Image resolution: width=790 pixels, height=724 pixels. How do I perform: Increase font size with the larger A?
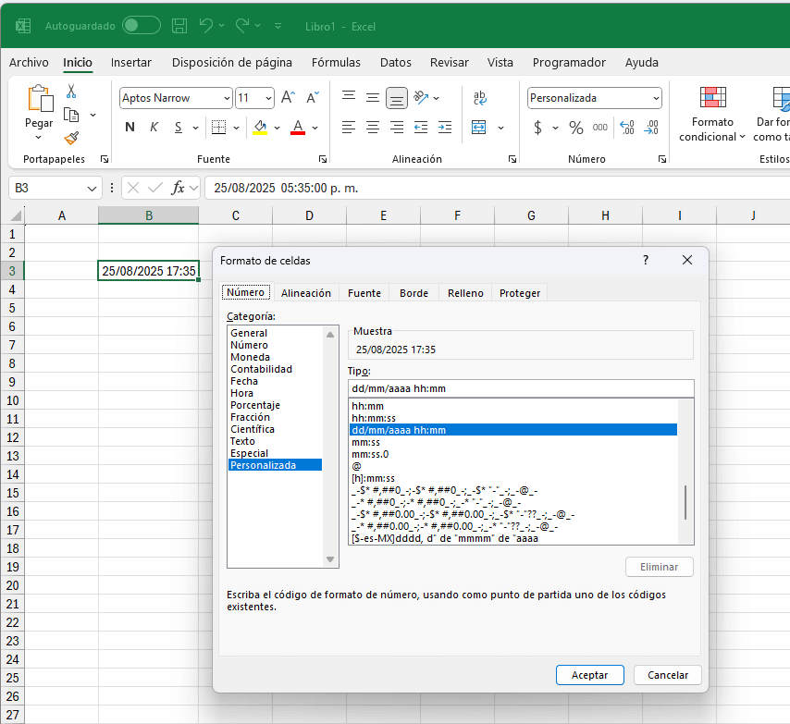[289, 98]
